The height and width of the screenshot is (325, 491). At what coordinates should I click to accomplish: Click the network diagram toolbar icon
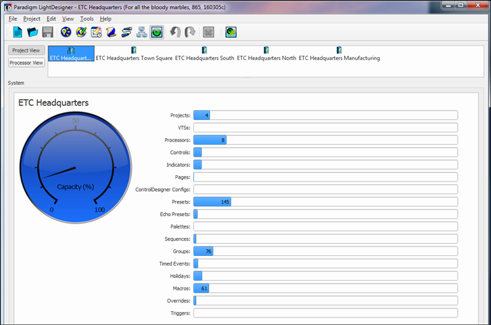coord(142,32)
